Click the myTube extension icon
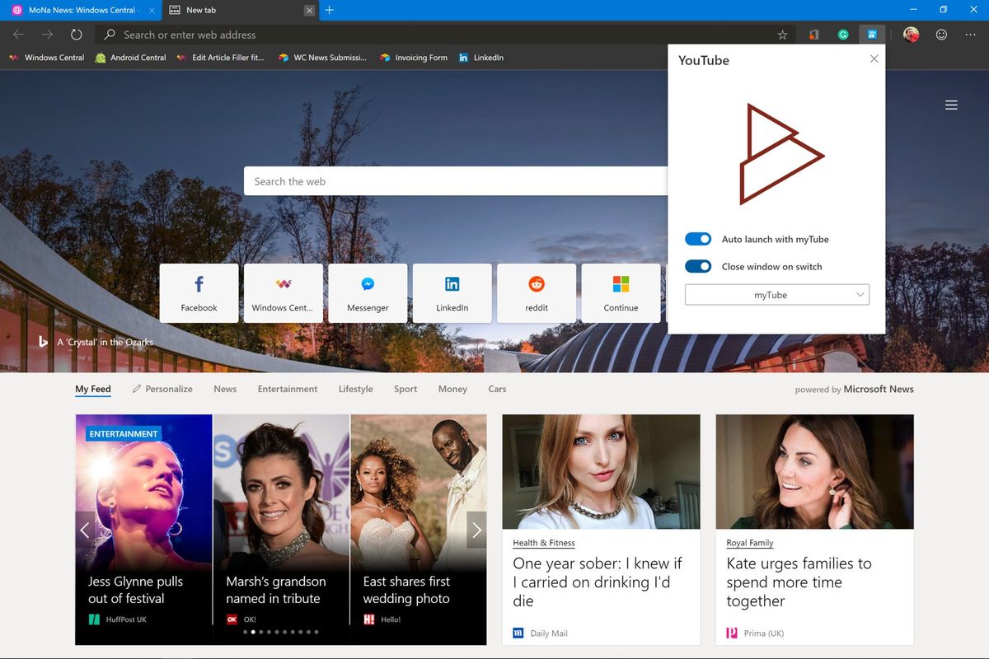Screen dimensions: 989x659 pos(872,35)
